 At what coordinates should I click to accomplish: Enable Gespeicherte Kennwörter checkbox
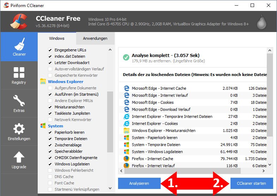pos(50,75)
